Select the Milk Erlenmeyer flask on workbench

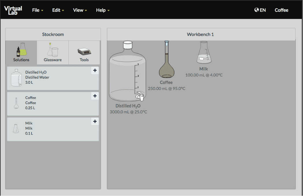tap(204, 53)
